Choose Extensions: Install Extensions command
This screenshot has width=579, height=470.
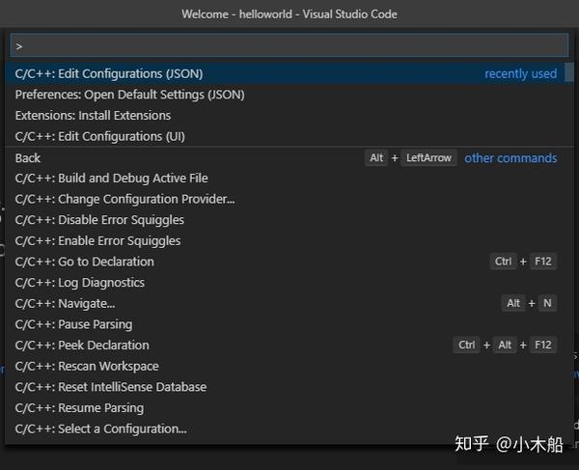(x=285, y=116)
